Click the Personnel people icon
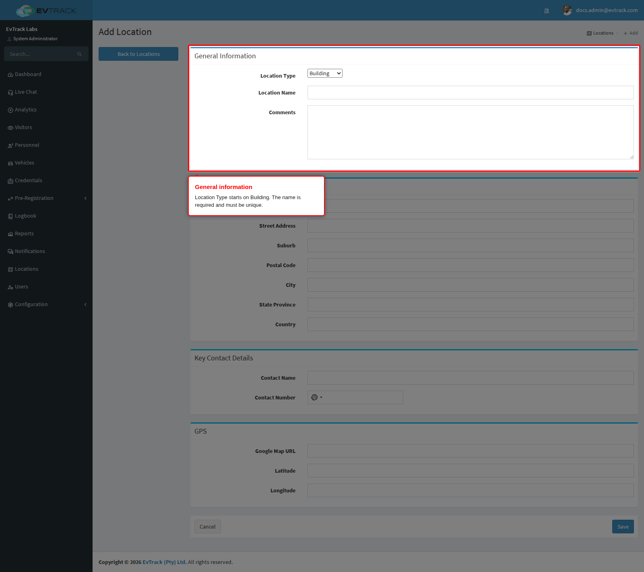The image size is (644, 572). click(x=10, y=146)
